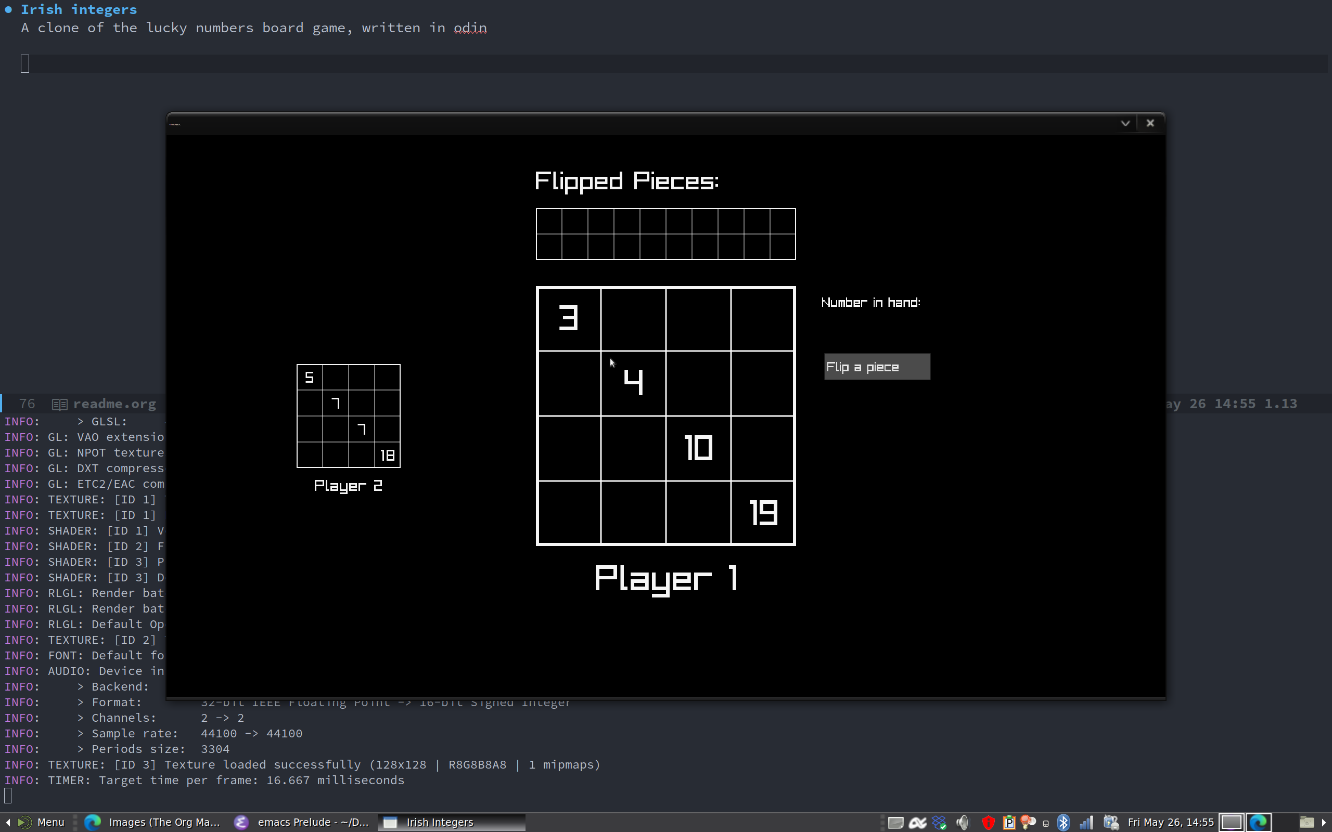Click the Irish Integers window icon in taskbar

point(390,822)
